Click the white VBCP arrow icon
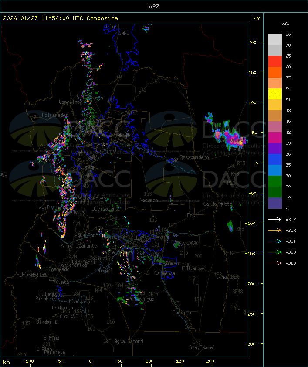 pyautogui.click(x=275, y=219)
